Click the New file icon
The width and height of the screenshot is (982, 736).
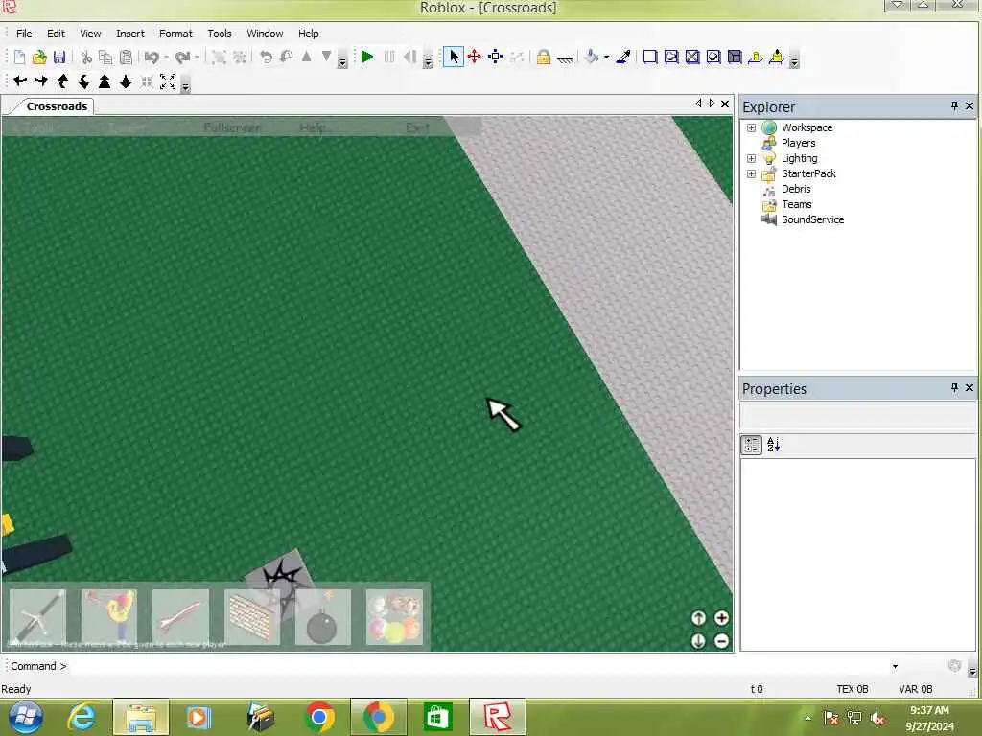pyautogui.click(x=19, y=57)
